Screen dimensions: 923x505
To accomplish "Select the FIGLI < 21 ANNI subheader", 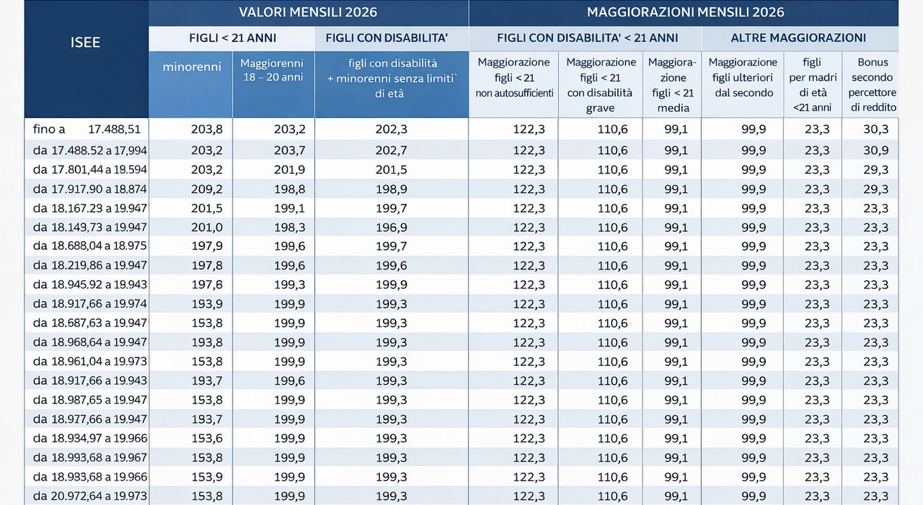I will (x=231, y=37).
